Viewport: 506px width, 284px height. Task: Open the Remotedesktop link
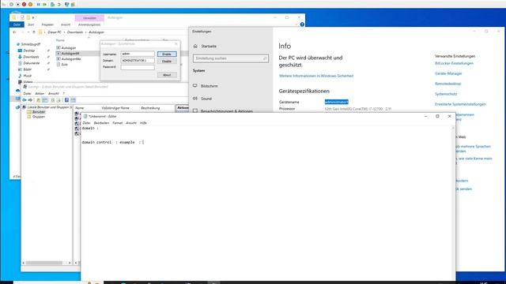447,84
